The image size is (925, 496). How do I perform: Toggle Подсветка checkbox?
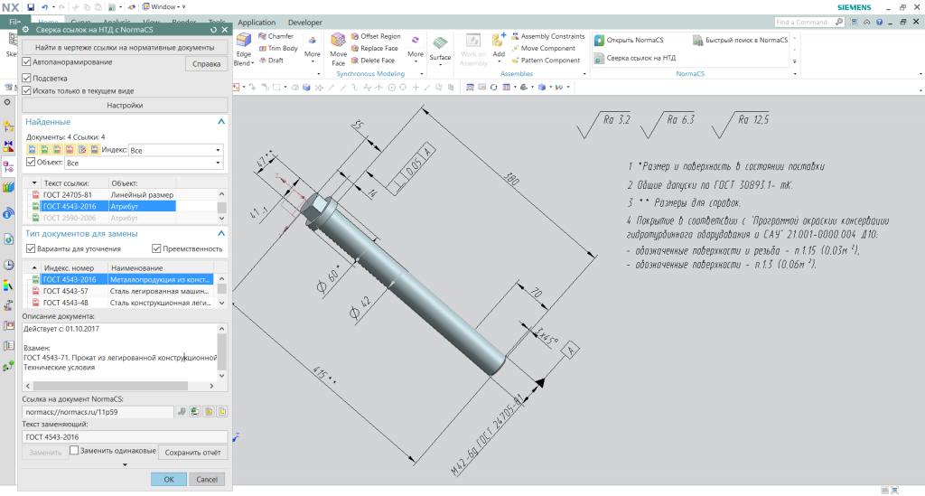coord(26,78)
